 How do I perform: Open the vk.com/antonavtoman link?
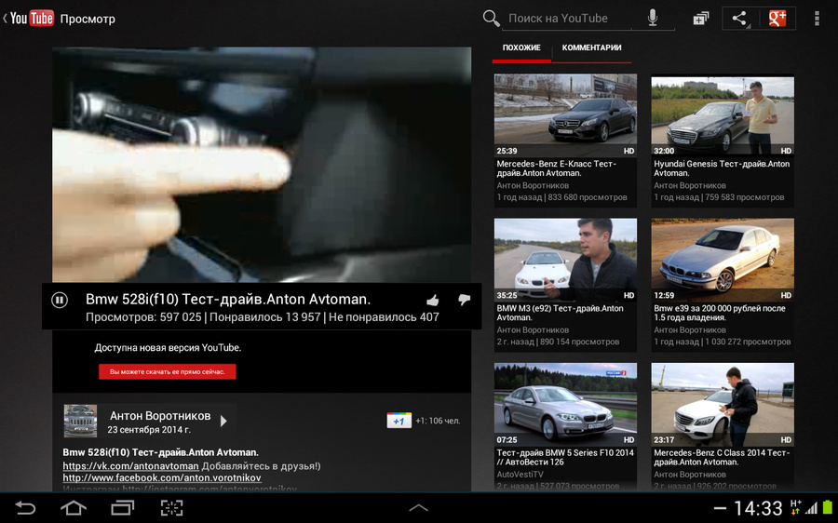tap(131, 466)
